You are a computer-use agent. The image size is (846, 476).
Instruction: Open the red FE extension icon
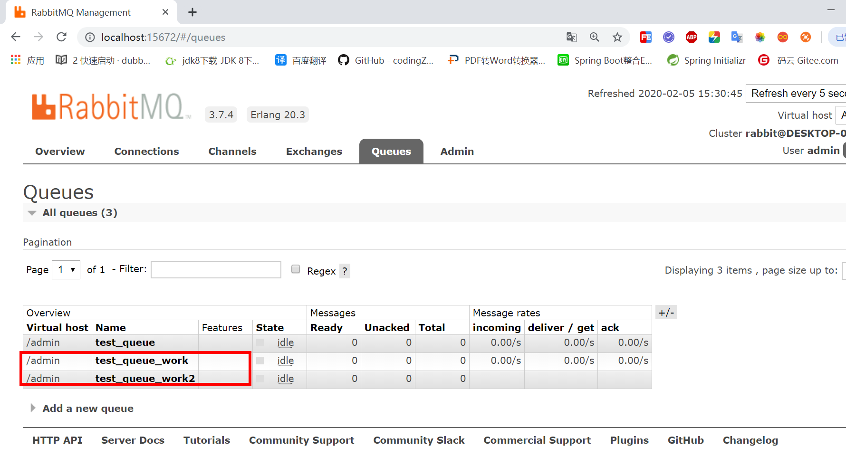(x=645, y=37)
